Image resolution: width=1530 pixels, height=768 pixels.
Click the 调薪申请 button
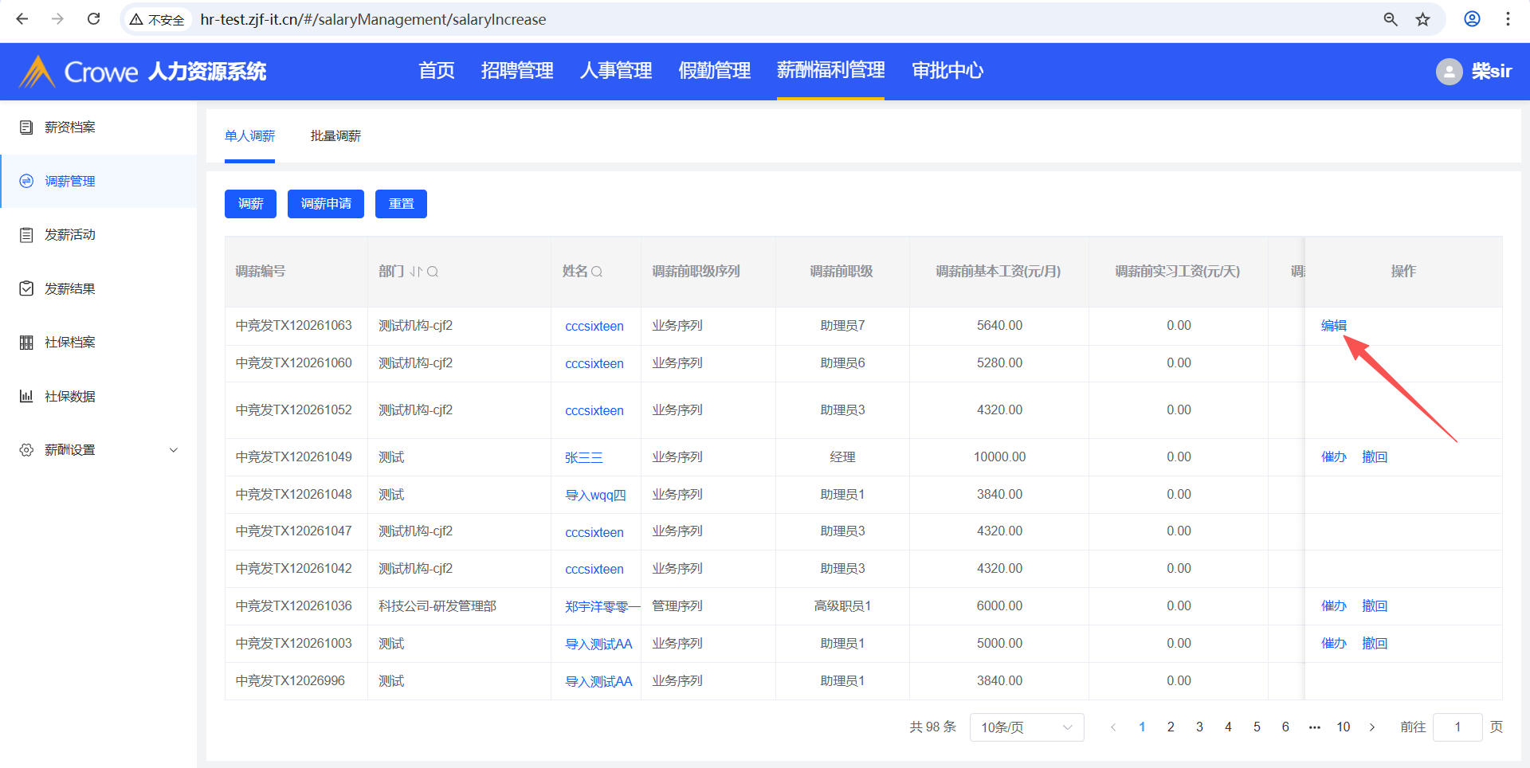(326, 204)
